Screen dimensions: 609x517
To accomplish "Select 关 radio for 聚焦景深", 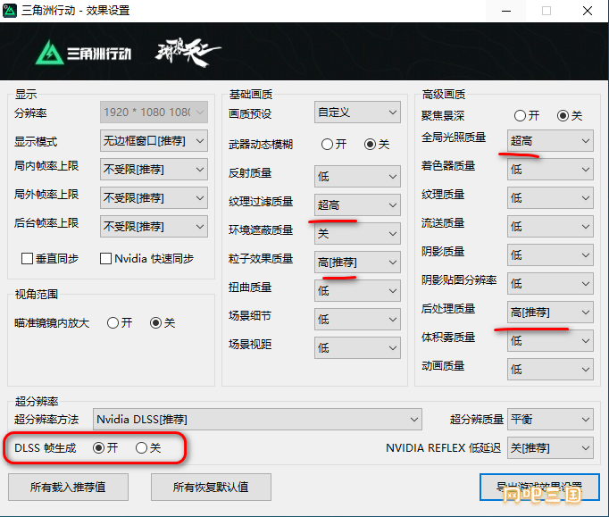I will [x=563, y=116].
